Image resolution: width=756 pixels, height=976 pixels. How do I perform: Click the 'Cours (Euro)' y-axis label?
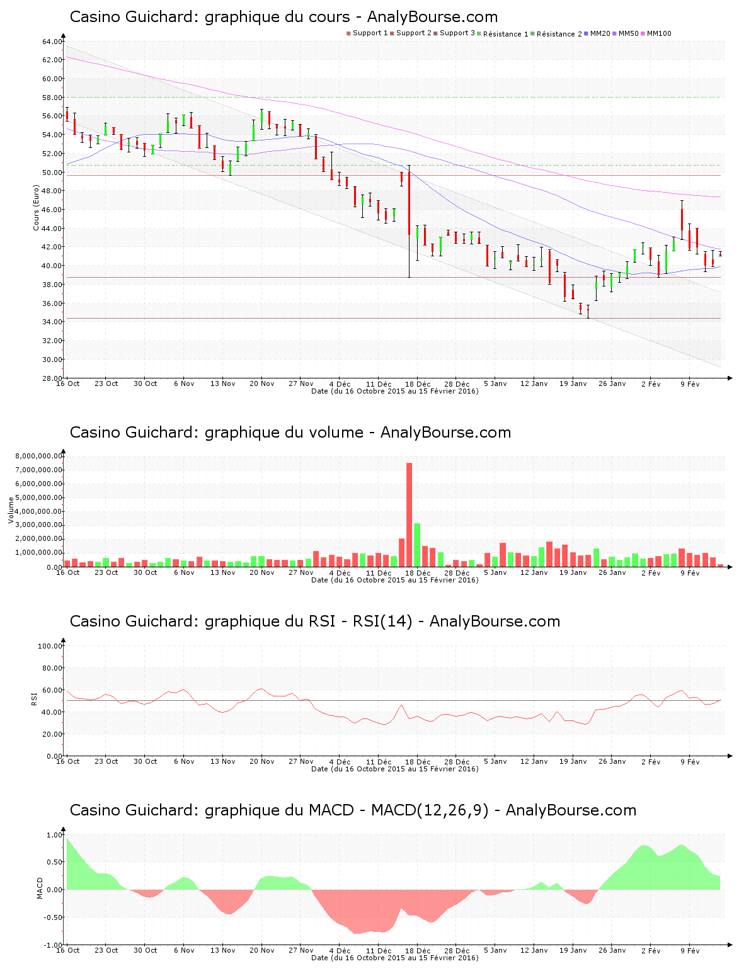coord(37,208)
